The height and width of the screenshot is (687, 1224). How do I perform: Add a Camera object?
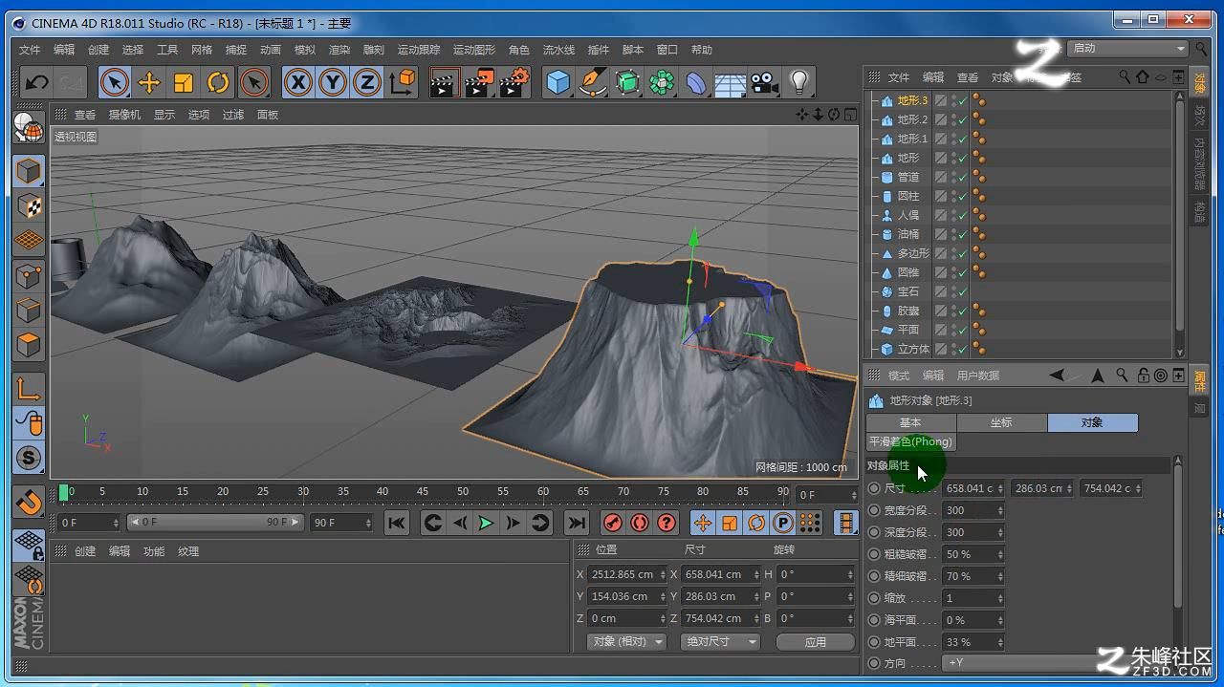coord(764,83)
